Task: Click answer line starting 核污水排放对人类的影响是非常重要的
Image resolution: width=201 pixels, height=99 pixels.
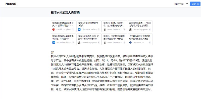Action: (x=102, y=56)
